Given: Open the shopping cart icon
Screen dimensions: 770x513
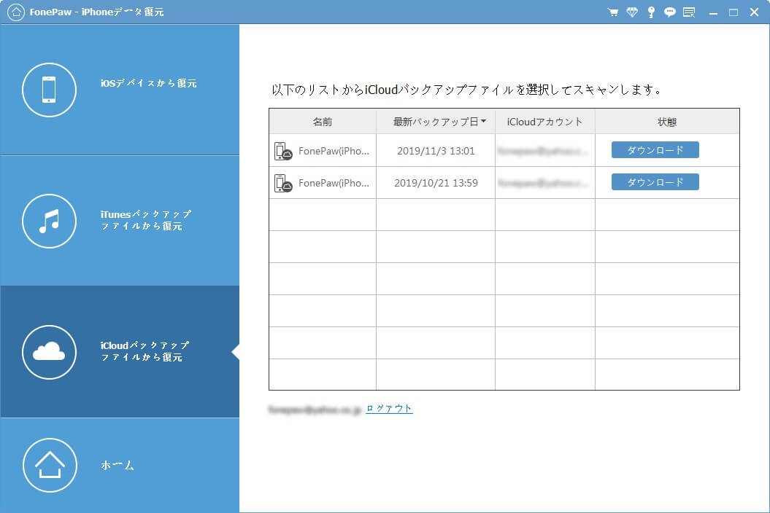Looking at the screenshot, I should 613,12.
